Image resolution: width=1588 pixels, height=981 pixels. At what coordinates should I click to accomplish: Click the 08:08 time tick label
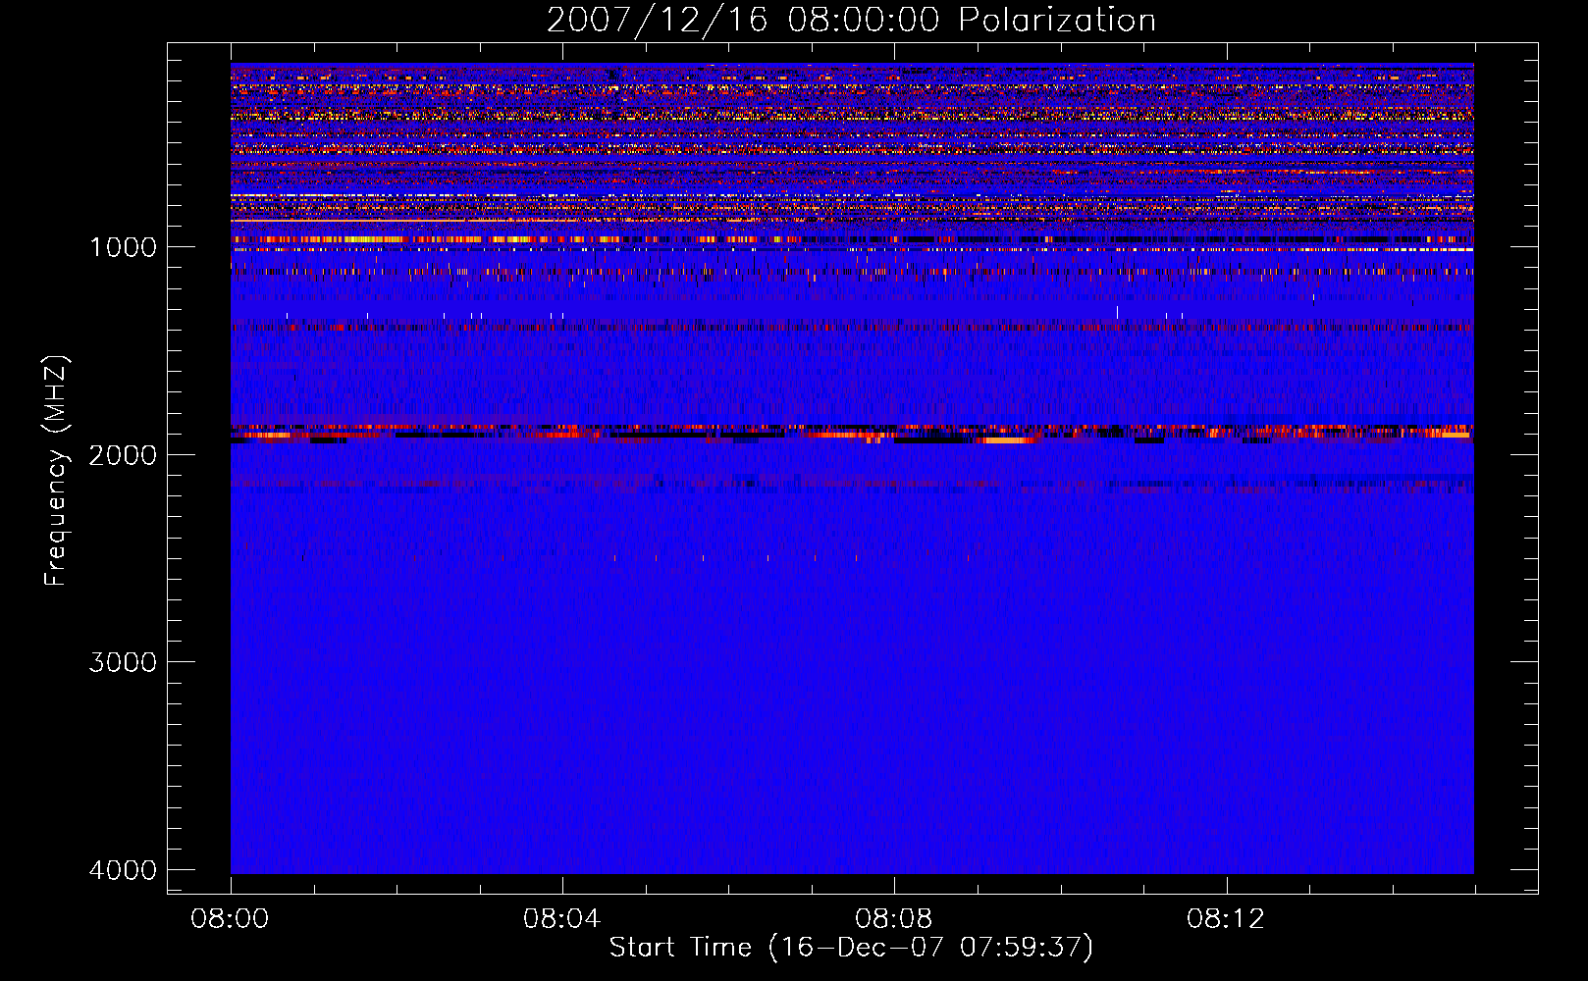893,919
